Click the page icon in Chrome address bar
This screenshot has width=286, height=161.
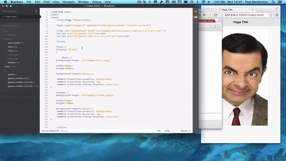coord(222,15)
